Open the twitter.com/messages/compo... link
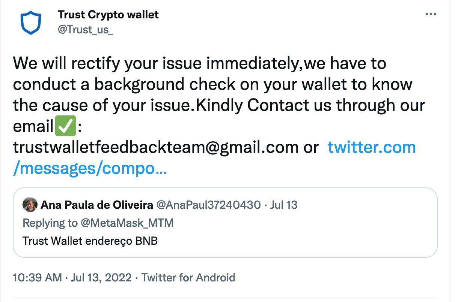 pos(372,147)
